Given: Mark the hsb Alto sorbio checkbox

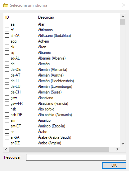Looking at the screenshot, I should (7, 109).
